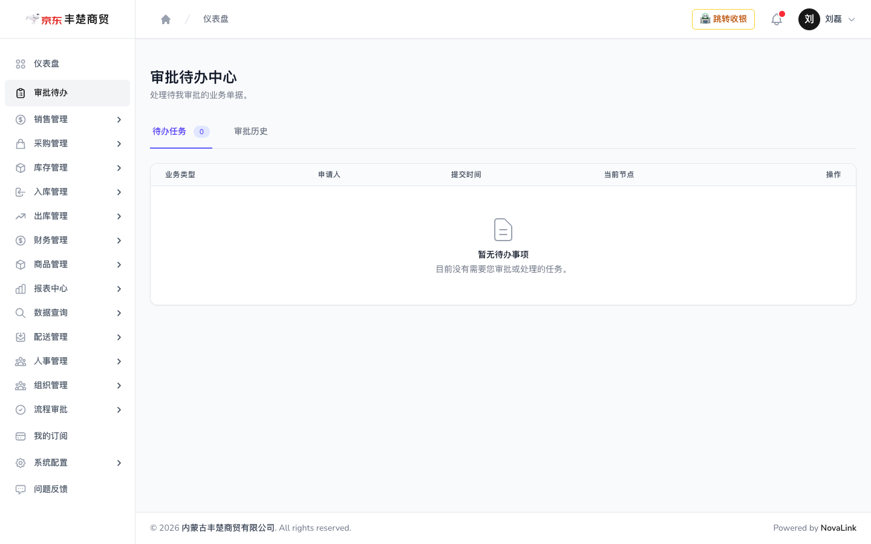
Task: Click the home icon in breadcrumb
Action: pyautogui.click(x=166, y=19)
